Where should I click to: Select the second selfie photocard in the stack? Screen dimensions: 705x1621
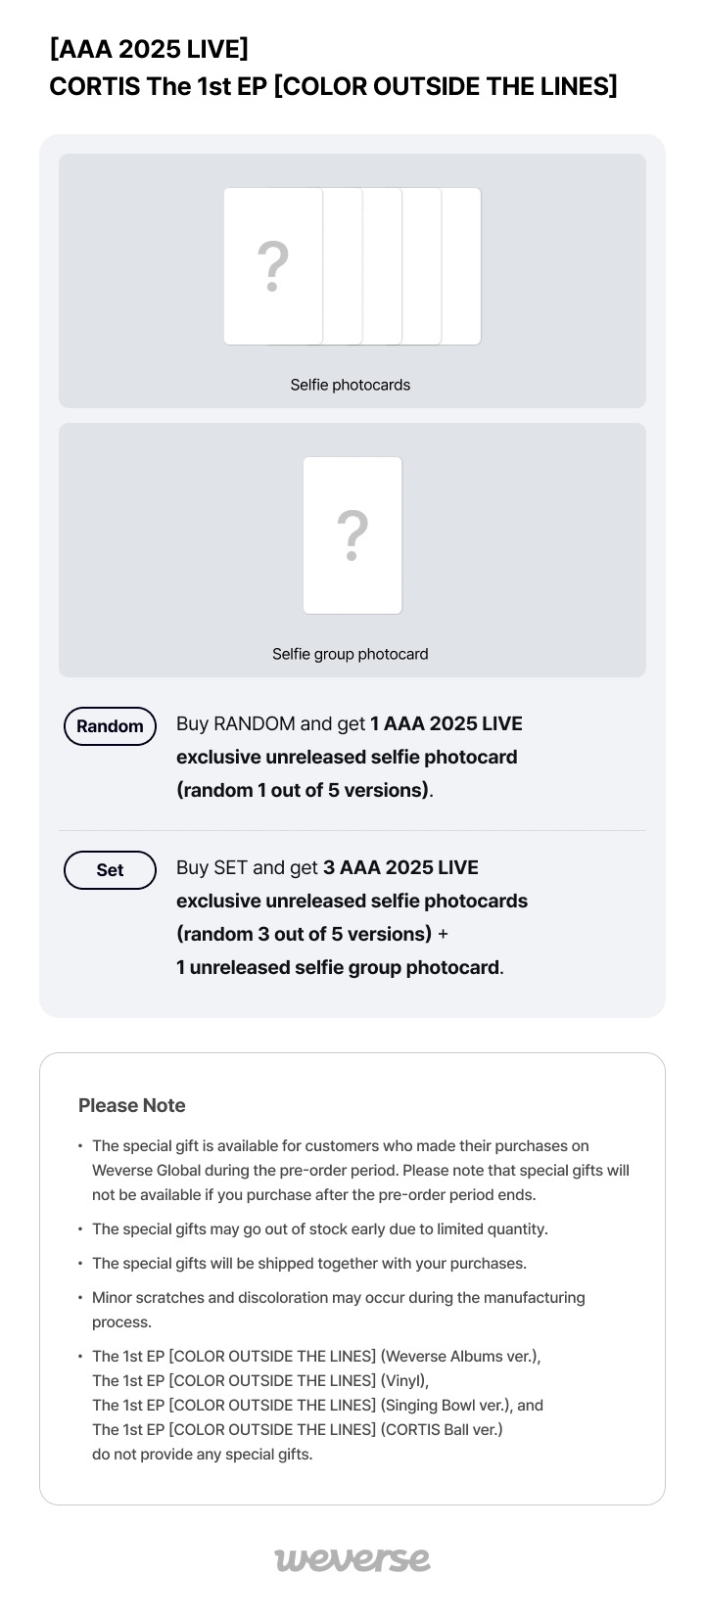(343, 266)
